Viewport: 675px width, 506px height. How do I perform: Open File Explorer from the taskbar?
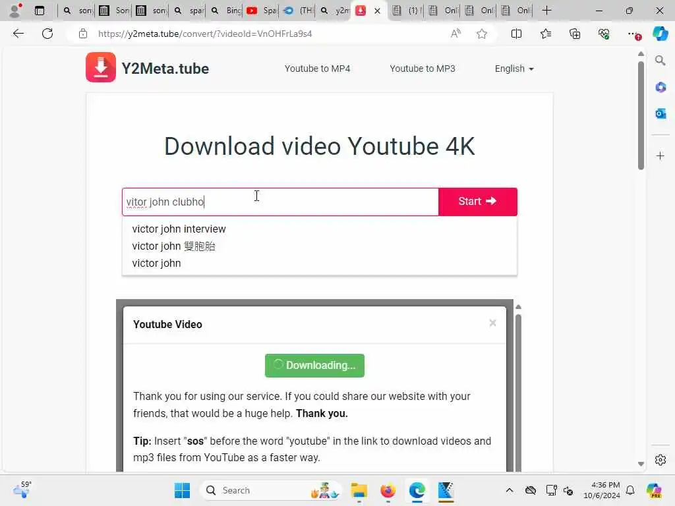click(359, 490)
